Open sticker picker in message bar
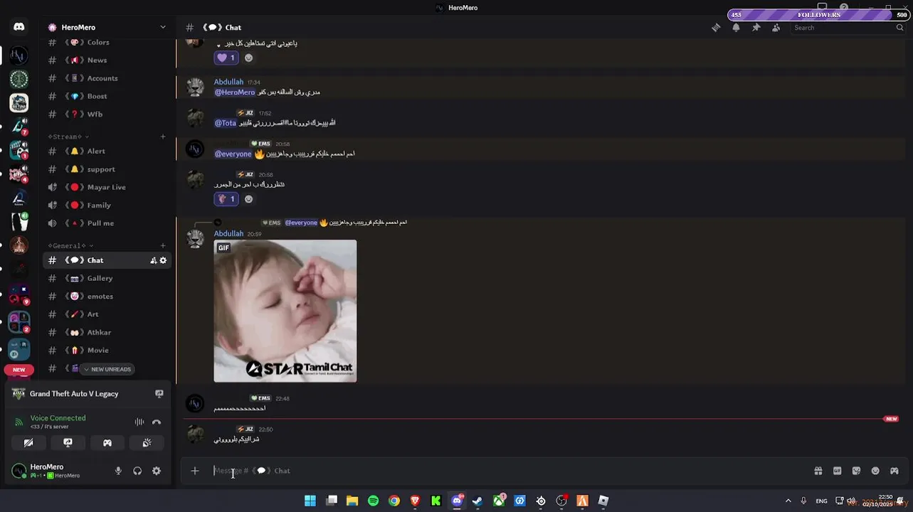 click(856, 471)
